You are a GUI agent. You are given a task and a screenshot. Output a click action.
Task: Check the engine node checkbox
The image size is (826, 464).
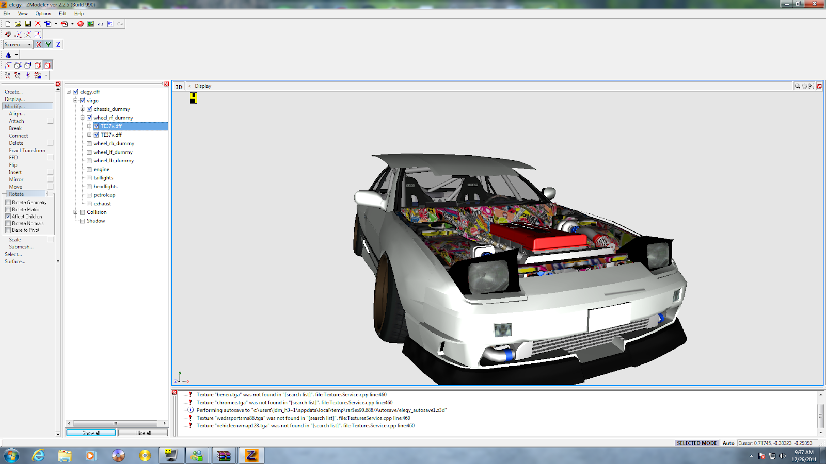click(x=89, y=169)
